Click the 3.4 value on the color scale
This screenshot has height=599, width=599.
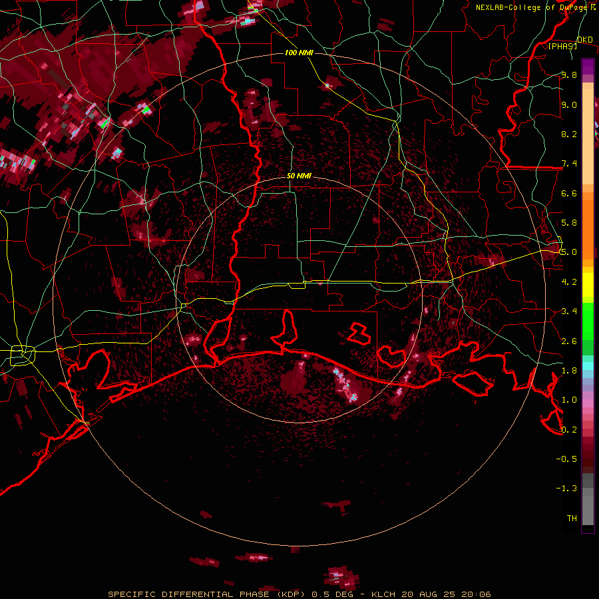569,311
